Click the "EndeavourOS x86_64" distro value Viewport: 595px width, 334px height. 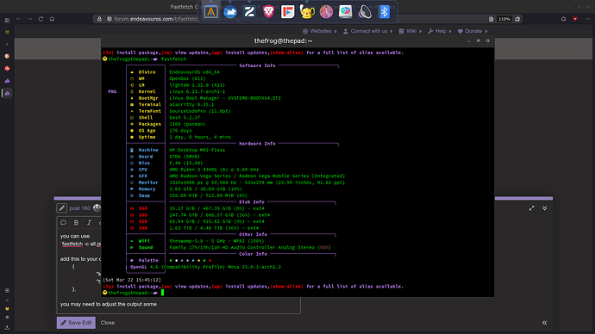coord(194,72)
